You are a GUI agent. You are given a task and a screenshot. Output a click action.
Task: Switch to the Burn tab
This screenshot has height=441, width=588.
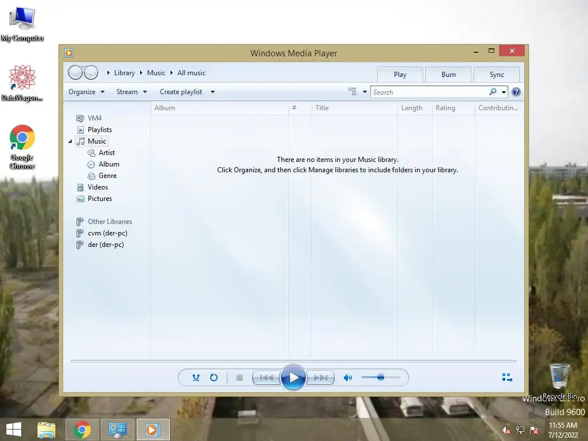[x=448, y=75]
